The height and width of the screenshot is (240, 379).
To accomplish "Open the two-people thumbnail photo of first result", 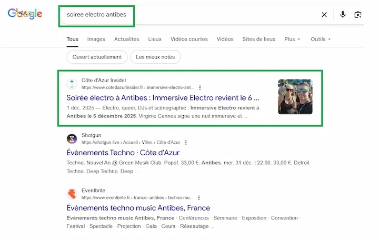I will coord(295,97).
